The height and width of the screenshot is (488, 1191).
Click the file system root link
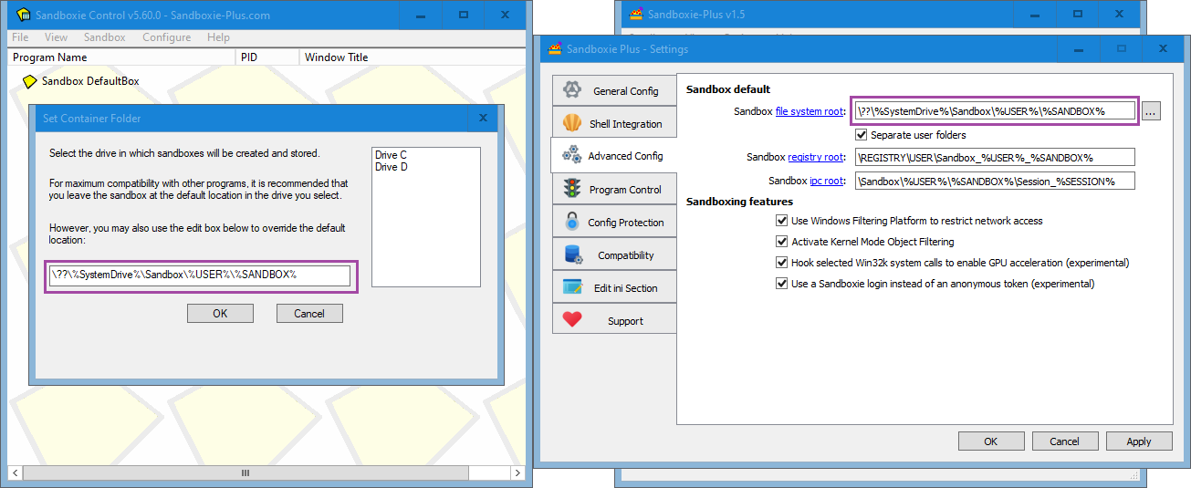point(810,111)
